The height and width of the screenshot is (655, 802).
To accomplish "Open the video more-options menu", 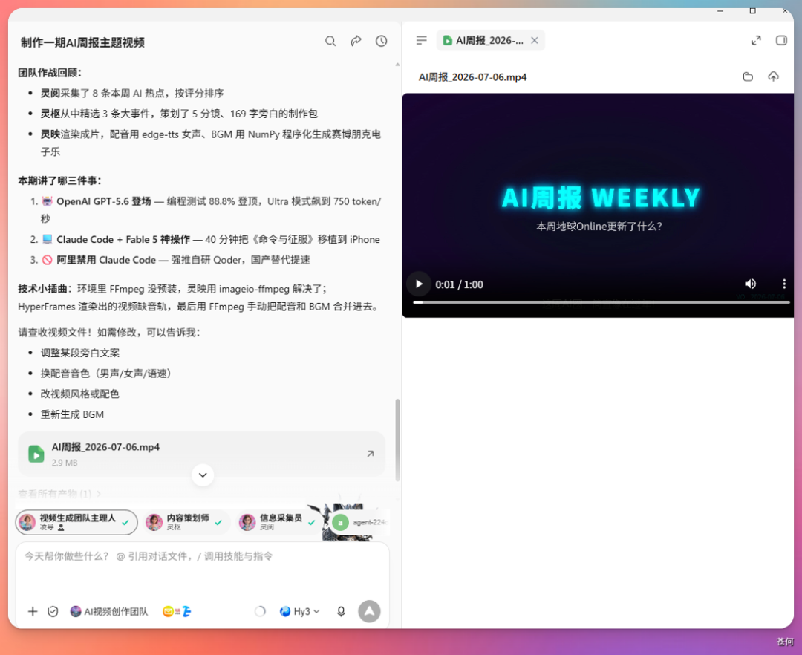I will tap(784, 284).
